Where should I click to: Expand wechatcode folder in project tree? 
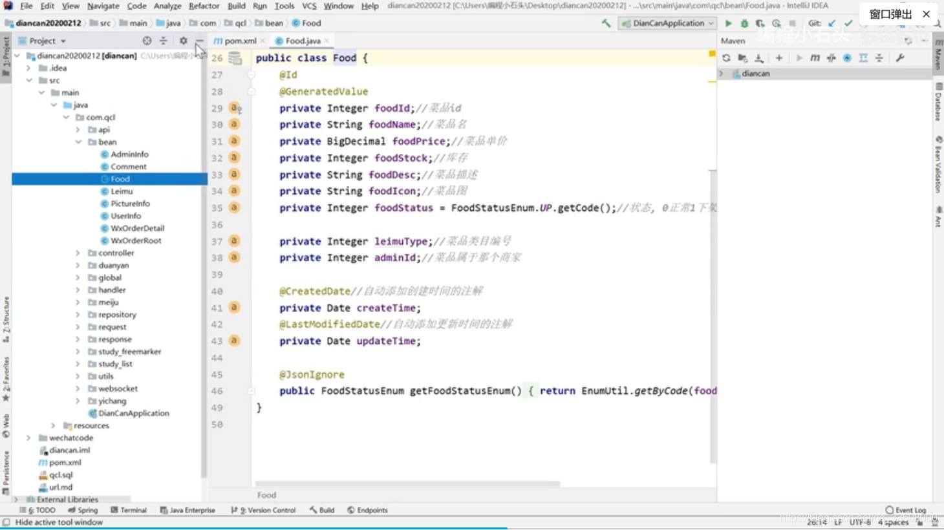(x=29, y=438)
